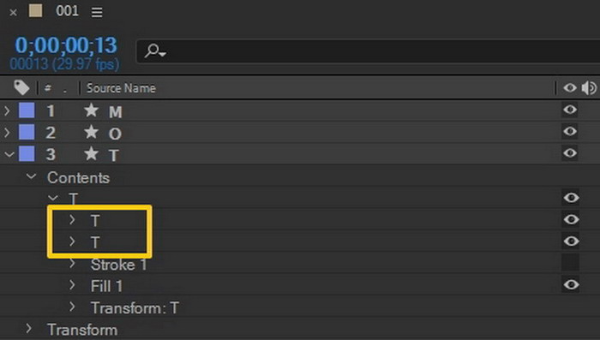This screenshot has width=600, height=340.
Task: Click the audio speaker column header icon
Action: click(590, 88)
